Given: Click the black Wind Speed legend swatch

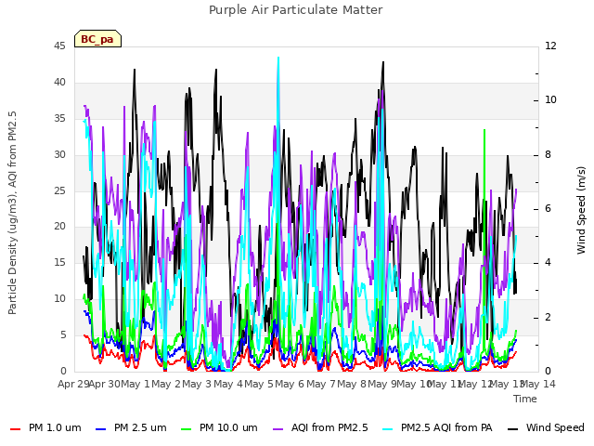Looking at the screenshot, I should [x=512, y=429].
